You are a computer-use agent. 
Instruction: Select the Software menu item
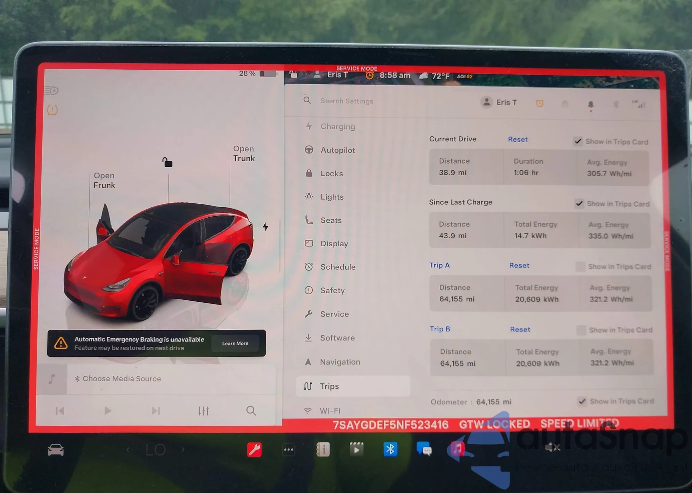[337, 338]
